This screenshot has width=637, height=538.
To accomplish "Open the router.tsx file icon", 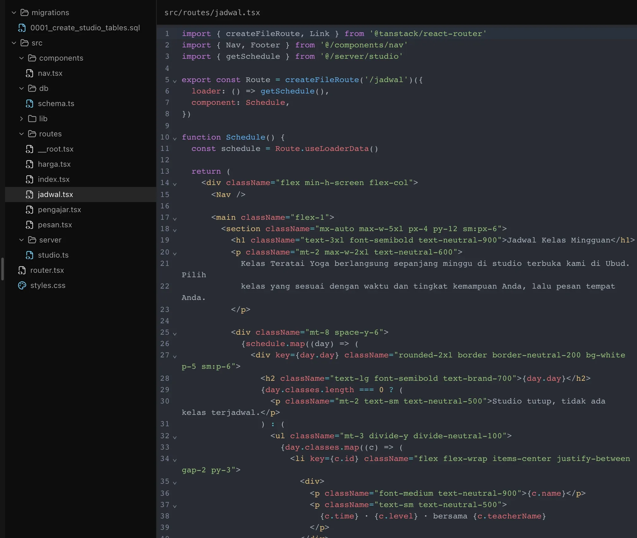I will pos(22,270).
